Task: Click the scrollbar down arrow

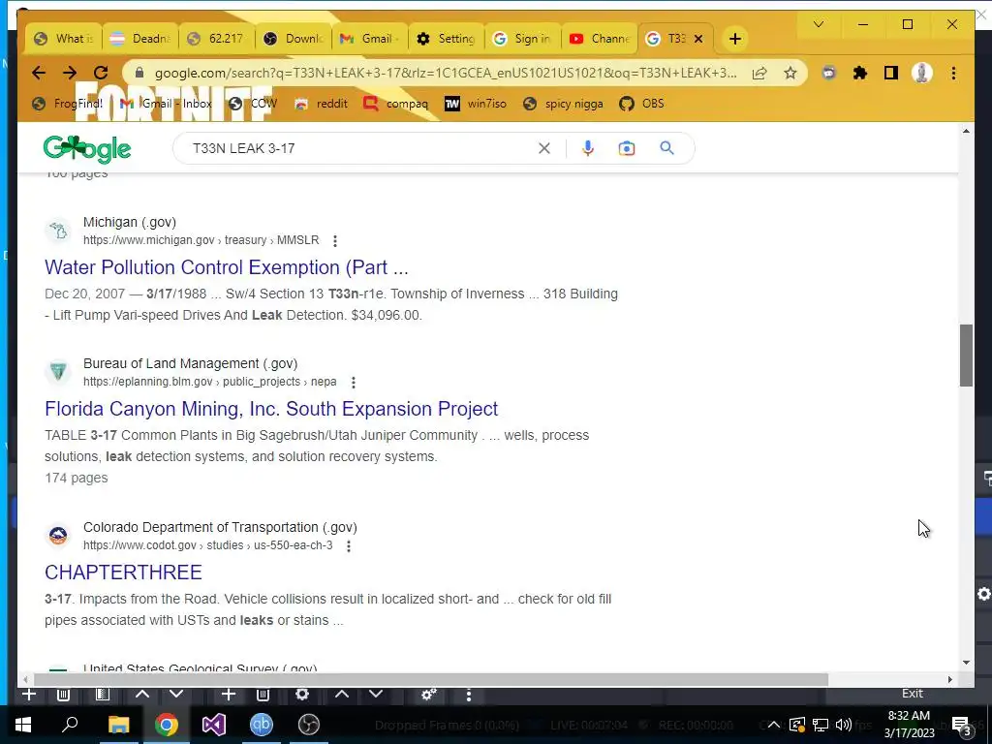Action: 966,663
